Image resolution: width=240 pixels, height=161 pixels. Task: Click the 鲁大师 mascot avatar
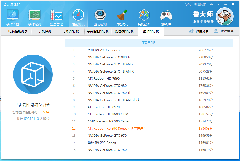[224, 16]
